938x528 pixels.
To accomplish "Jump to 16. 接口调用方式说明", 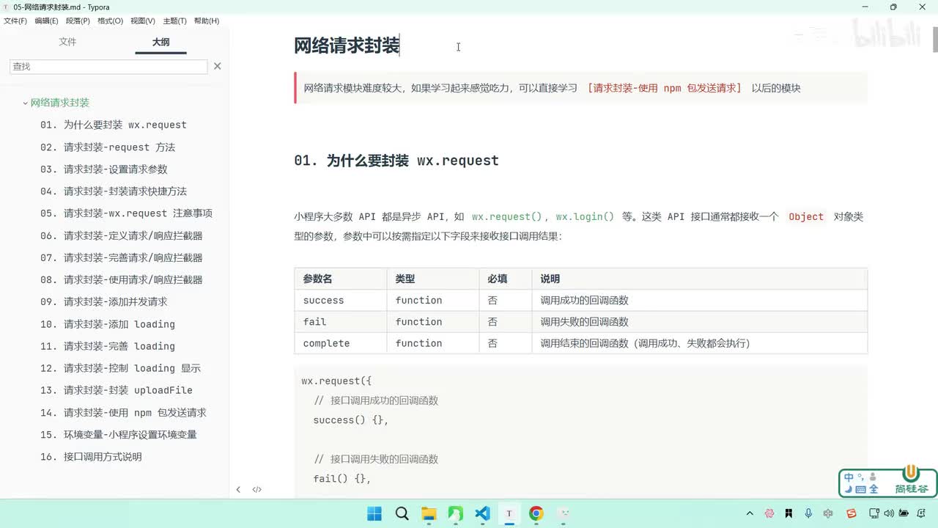I will pos(91,457).
